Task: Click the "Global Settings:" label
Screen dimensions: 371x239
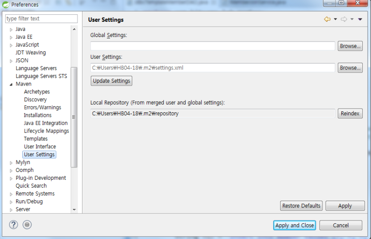Action: coord(109,35)
